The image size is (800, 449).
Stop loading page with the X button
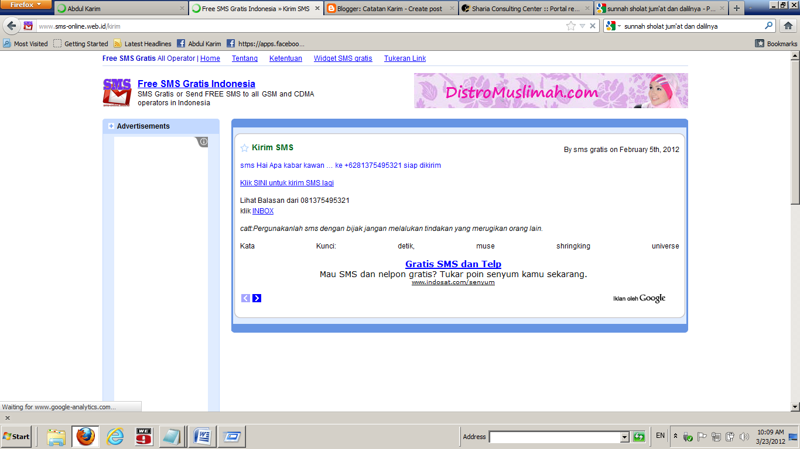593,26
